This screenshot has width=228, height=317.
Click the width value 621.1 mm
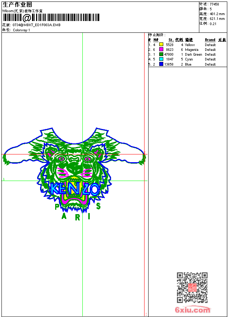pos(217,19)
